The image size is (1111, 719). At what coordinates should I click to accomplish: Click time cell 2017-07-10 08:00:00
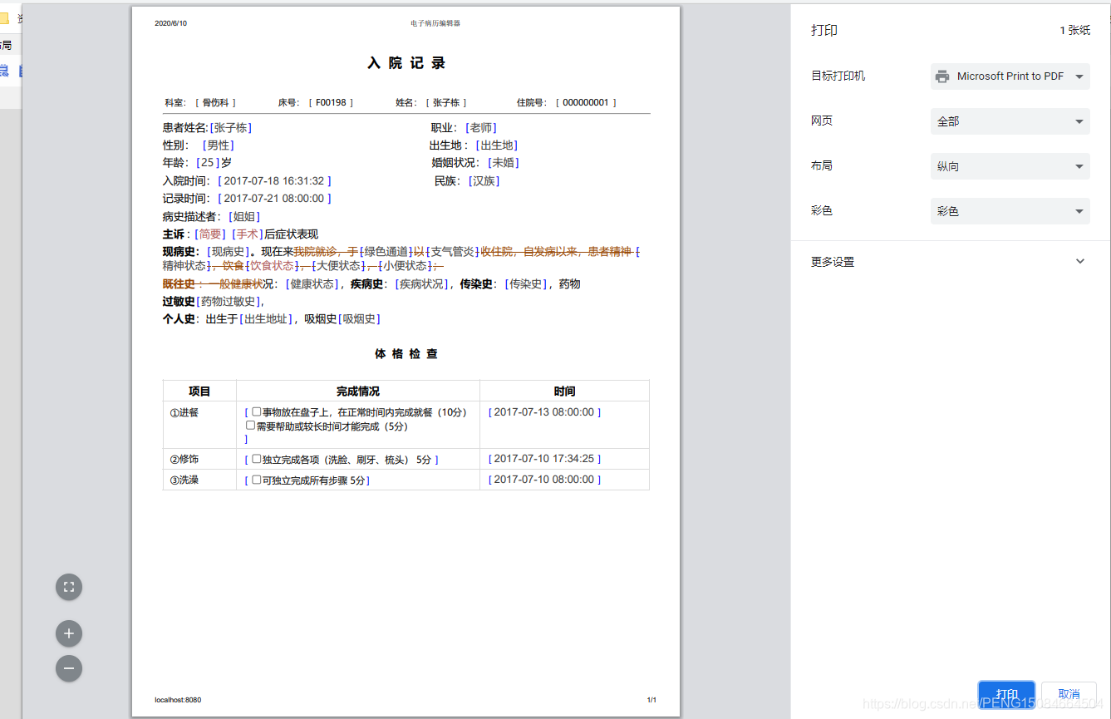coord(544,480)
